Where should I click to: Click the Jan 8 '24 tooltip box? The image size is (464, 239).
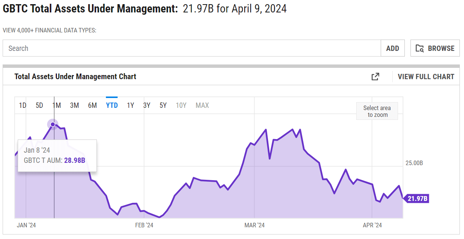coord(57,155)
